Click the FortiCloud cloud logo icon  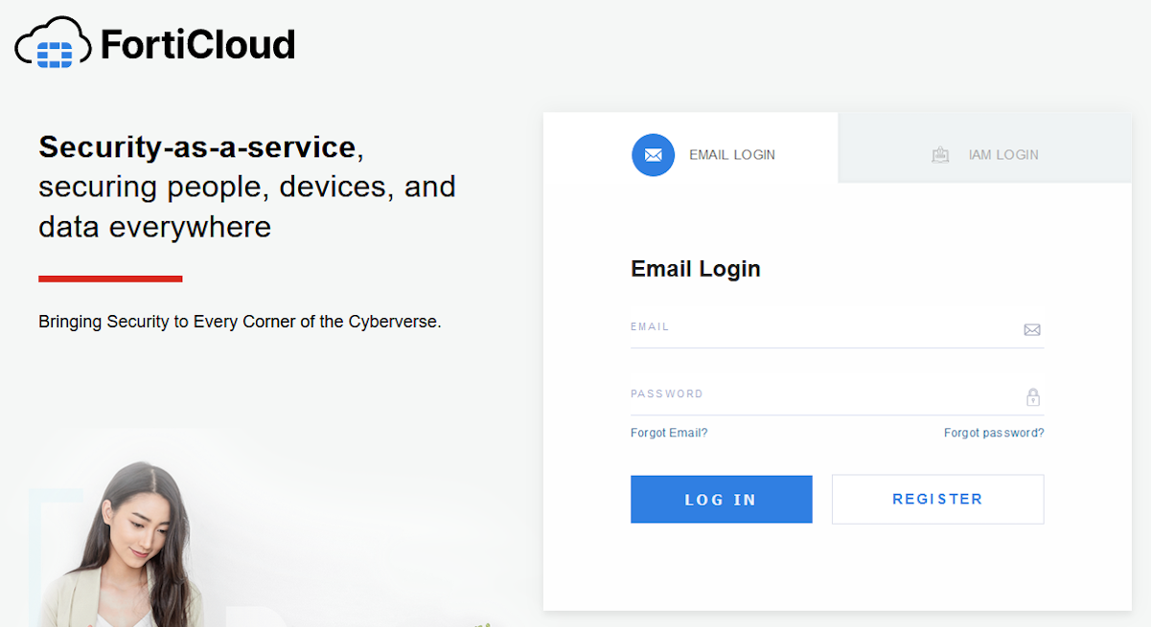(x=54, y=44)
